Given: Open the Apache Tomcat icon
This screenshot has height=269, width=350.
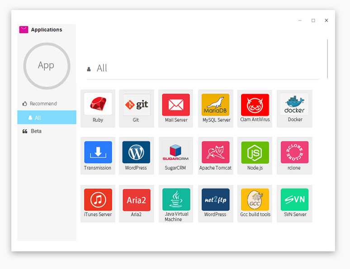Looking at the screenshot, I should pos(215,152).
